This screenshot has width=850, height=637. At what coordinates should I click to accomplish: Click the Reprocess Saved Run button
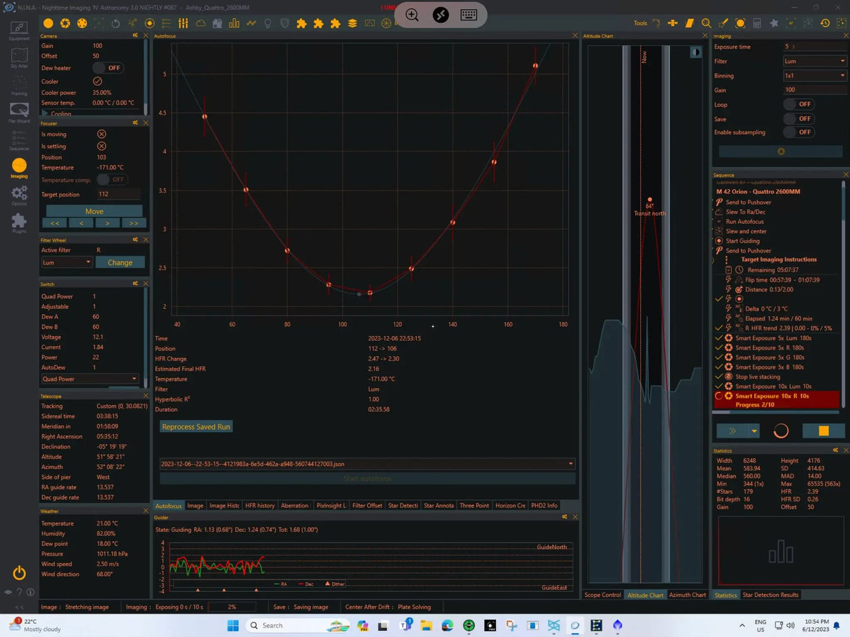tap(196, 427)
